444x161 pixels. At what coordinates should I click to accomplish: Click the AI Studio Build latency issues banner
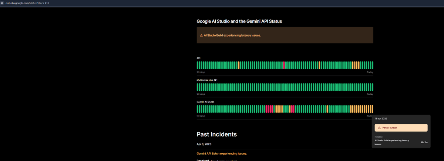(285, 35)
